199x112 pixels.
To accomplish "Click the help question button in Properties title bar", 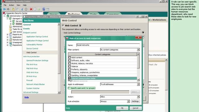I will (137, 17).
